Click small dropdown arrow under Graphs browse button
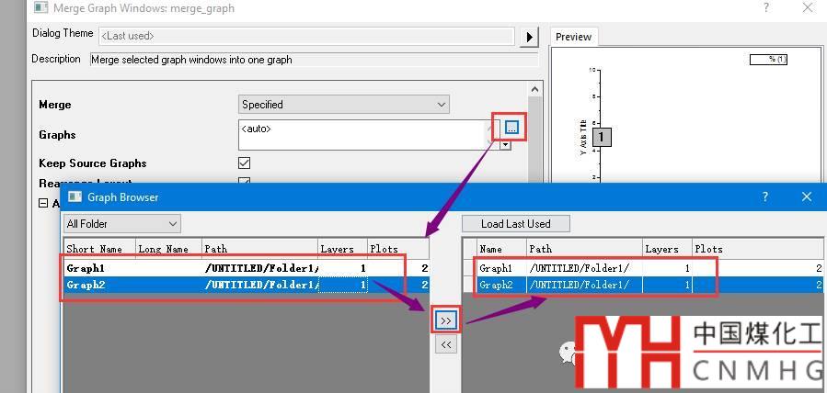 [x=506, y=145]
